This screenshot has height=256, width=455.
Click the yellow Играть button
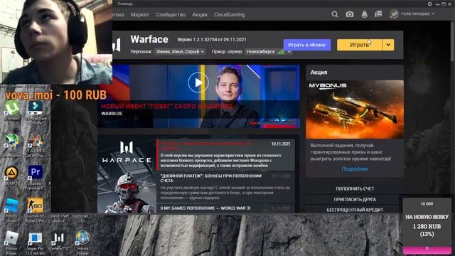pos(360,45)
